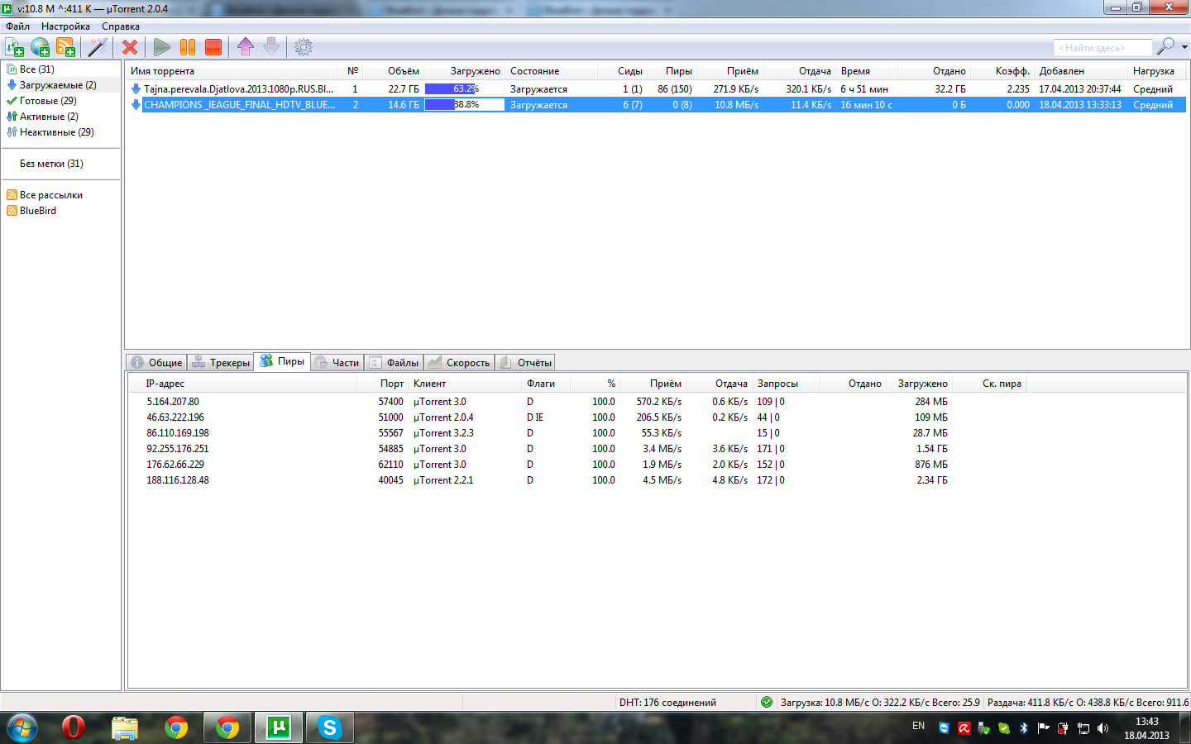The image size is (1191, 744).
Task: Click the 'Загрузка: 10.8 МБ/с' status section
Action: [879, 703]
